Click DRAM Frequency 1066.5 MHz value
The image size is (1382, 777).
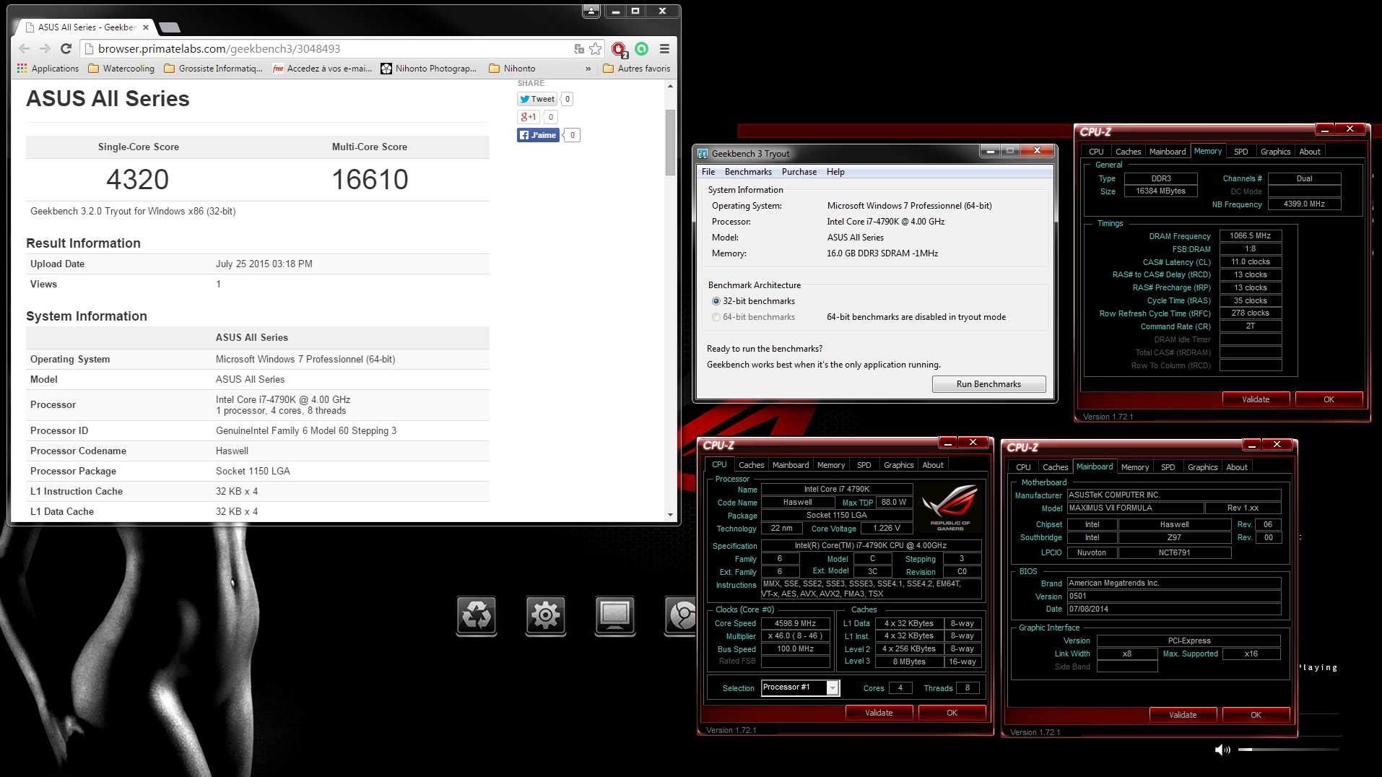(1251, 235)
